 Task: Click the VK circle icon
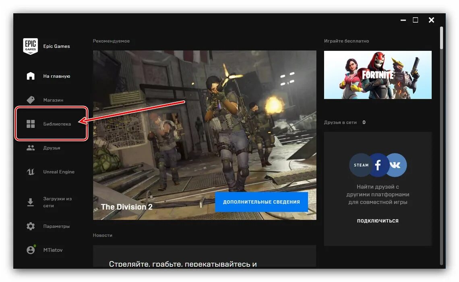tap(396, 165)
